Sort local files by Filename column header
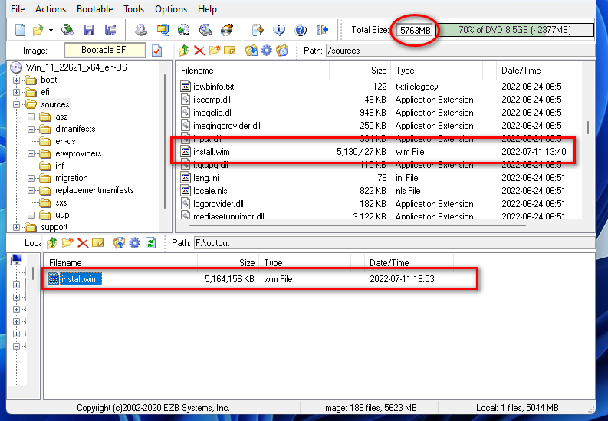Viewport: 608px width, 421px height. pos(120,263)
